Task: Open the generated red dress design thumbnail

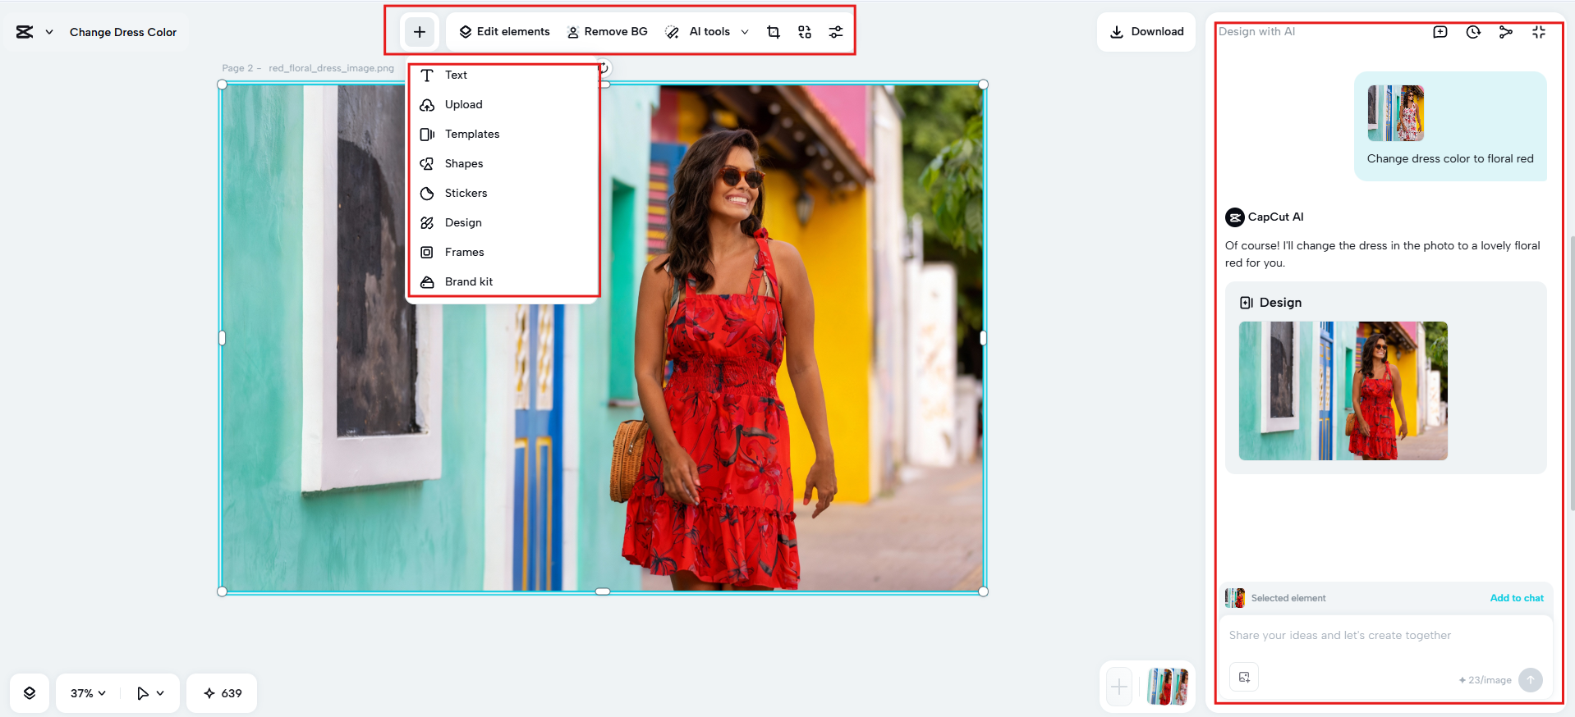Action: click(1343, 390)
